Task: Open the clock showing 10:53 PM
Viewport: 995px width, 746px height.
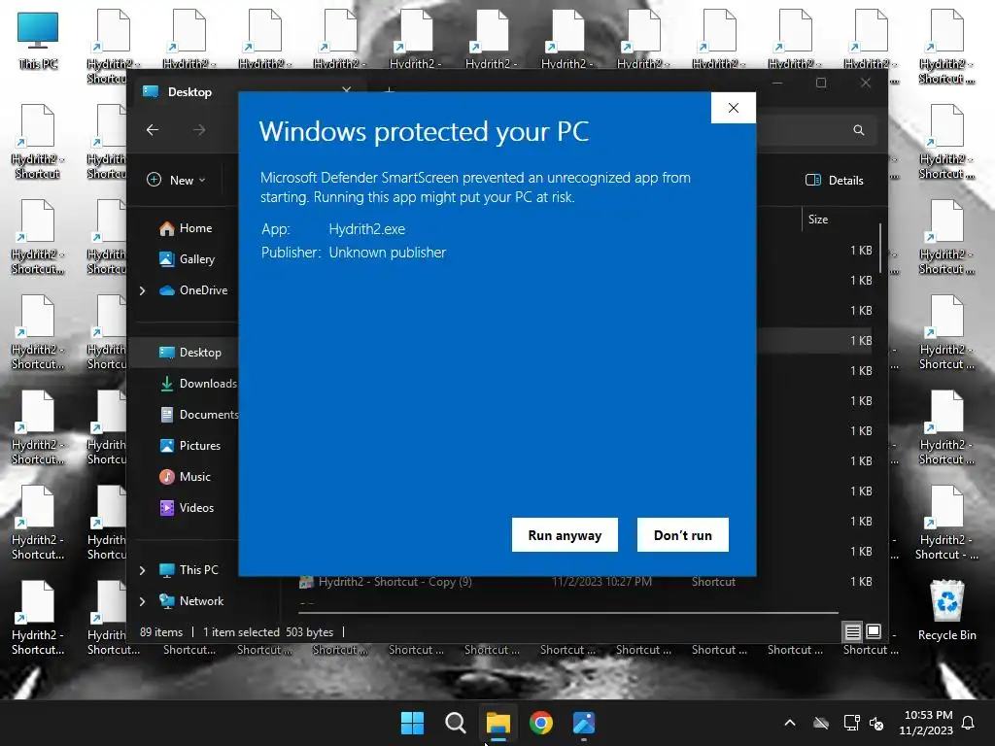Action: pos(926,723)
